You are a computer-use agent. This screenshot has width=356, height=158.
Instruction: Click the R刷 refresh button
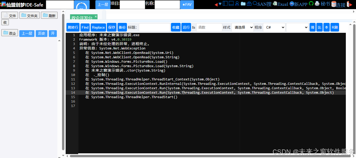point(335,27)
